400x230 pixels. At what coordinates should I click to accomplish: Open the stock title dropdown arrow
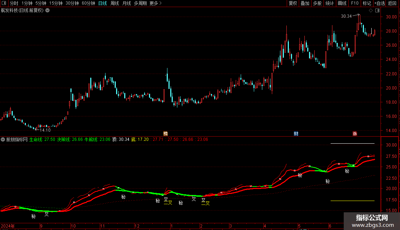tap(47, 11)
